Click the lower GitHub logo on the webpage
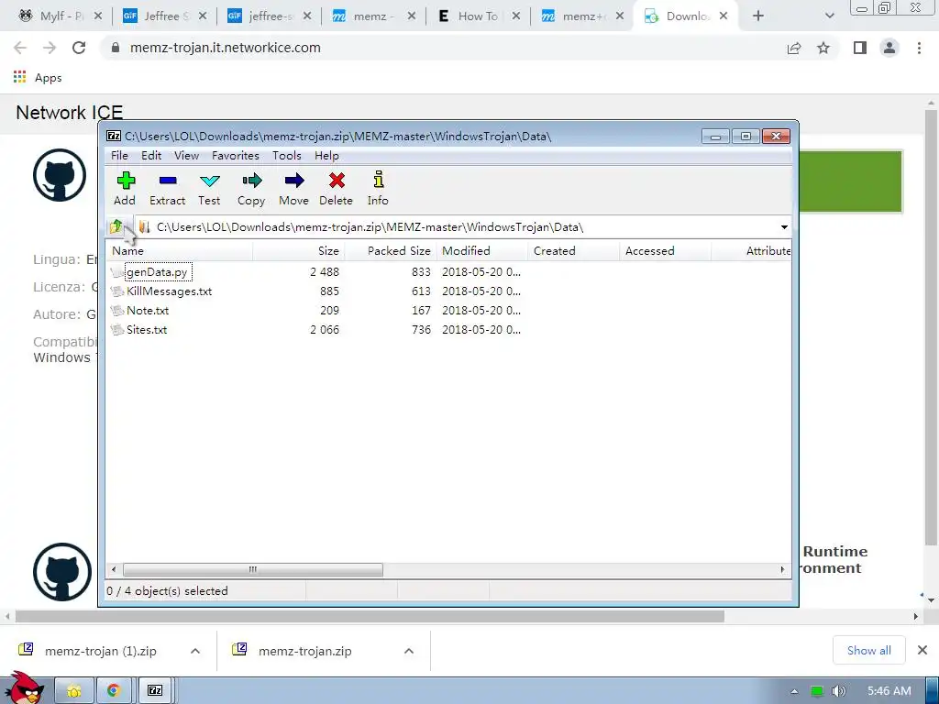 [62, 572]
